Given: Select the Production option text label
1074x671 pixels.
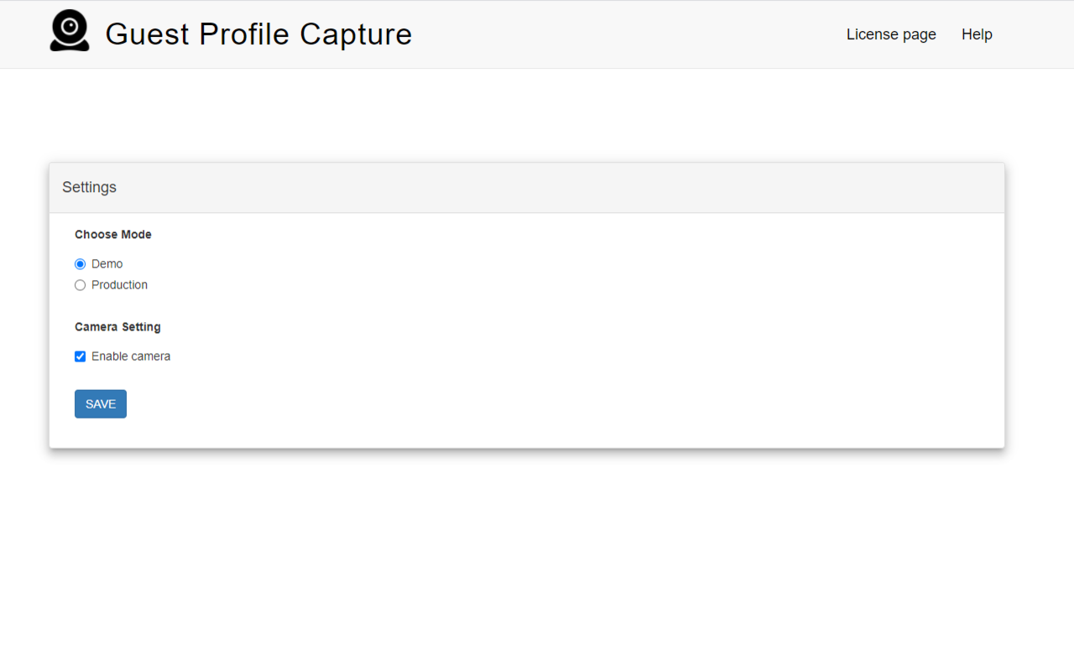Looking at the screenshot, I should tap(119, 284).
